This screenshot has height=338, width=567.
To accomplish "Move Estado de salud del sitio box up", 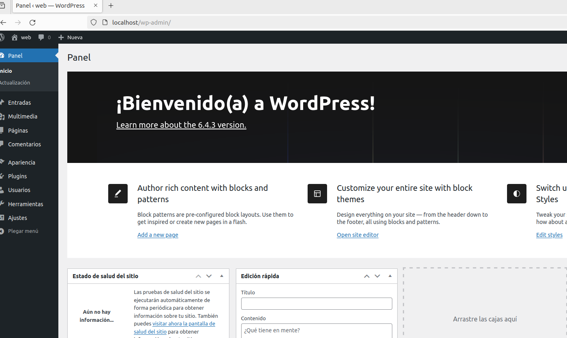I will pyautogui.click(x=198, y=276).
